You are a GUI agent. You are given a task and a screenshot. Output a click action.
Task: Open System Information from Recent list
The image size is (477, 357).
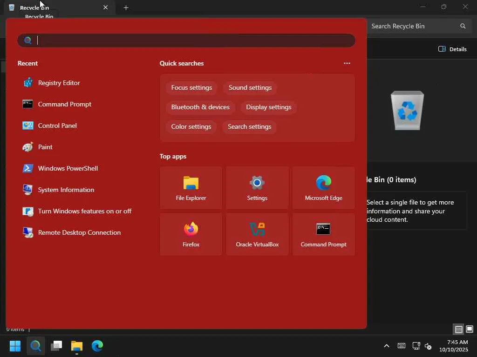(x=59, y=190)
